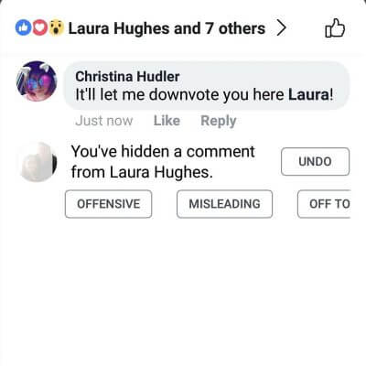Click the Christina Hudler name link
366x366 pixels.
(x=127, y=77)
